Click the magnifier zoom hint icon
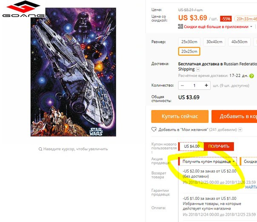This screenshot has width=257, height=222. (x=40, y=149)
